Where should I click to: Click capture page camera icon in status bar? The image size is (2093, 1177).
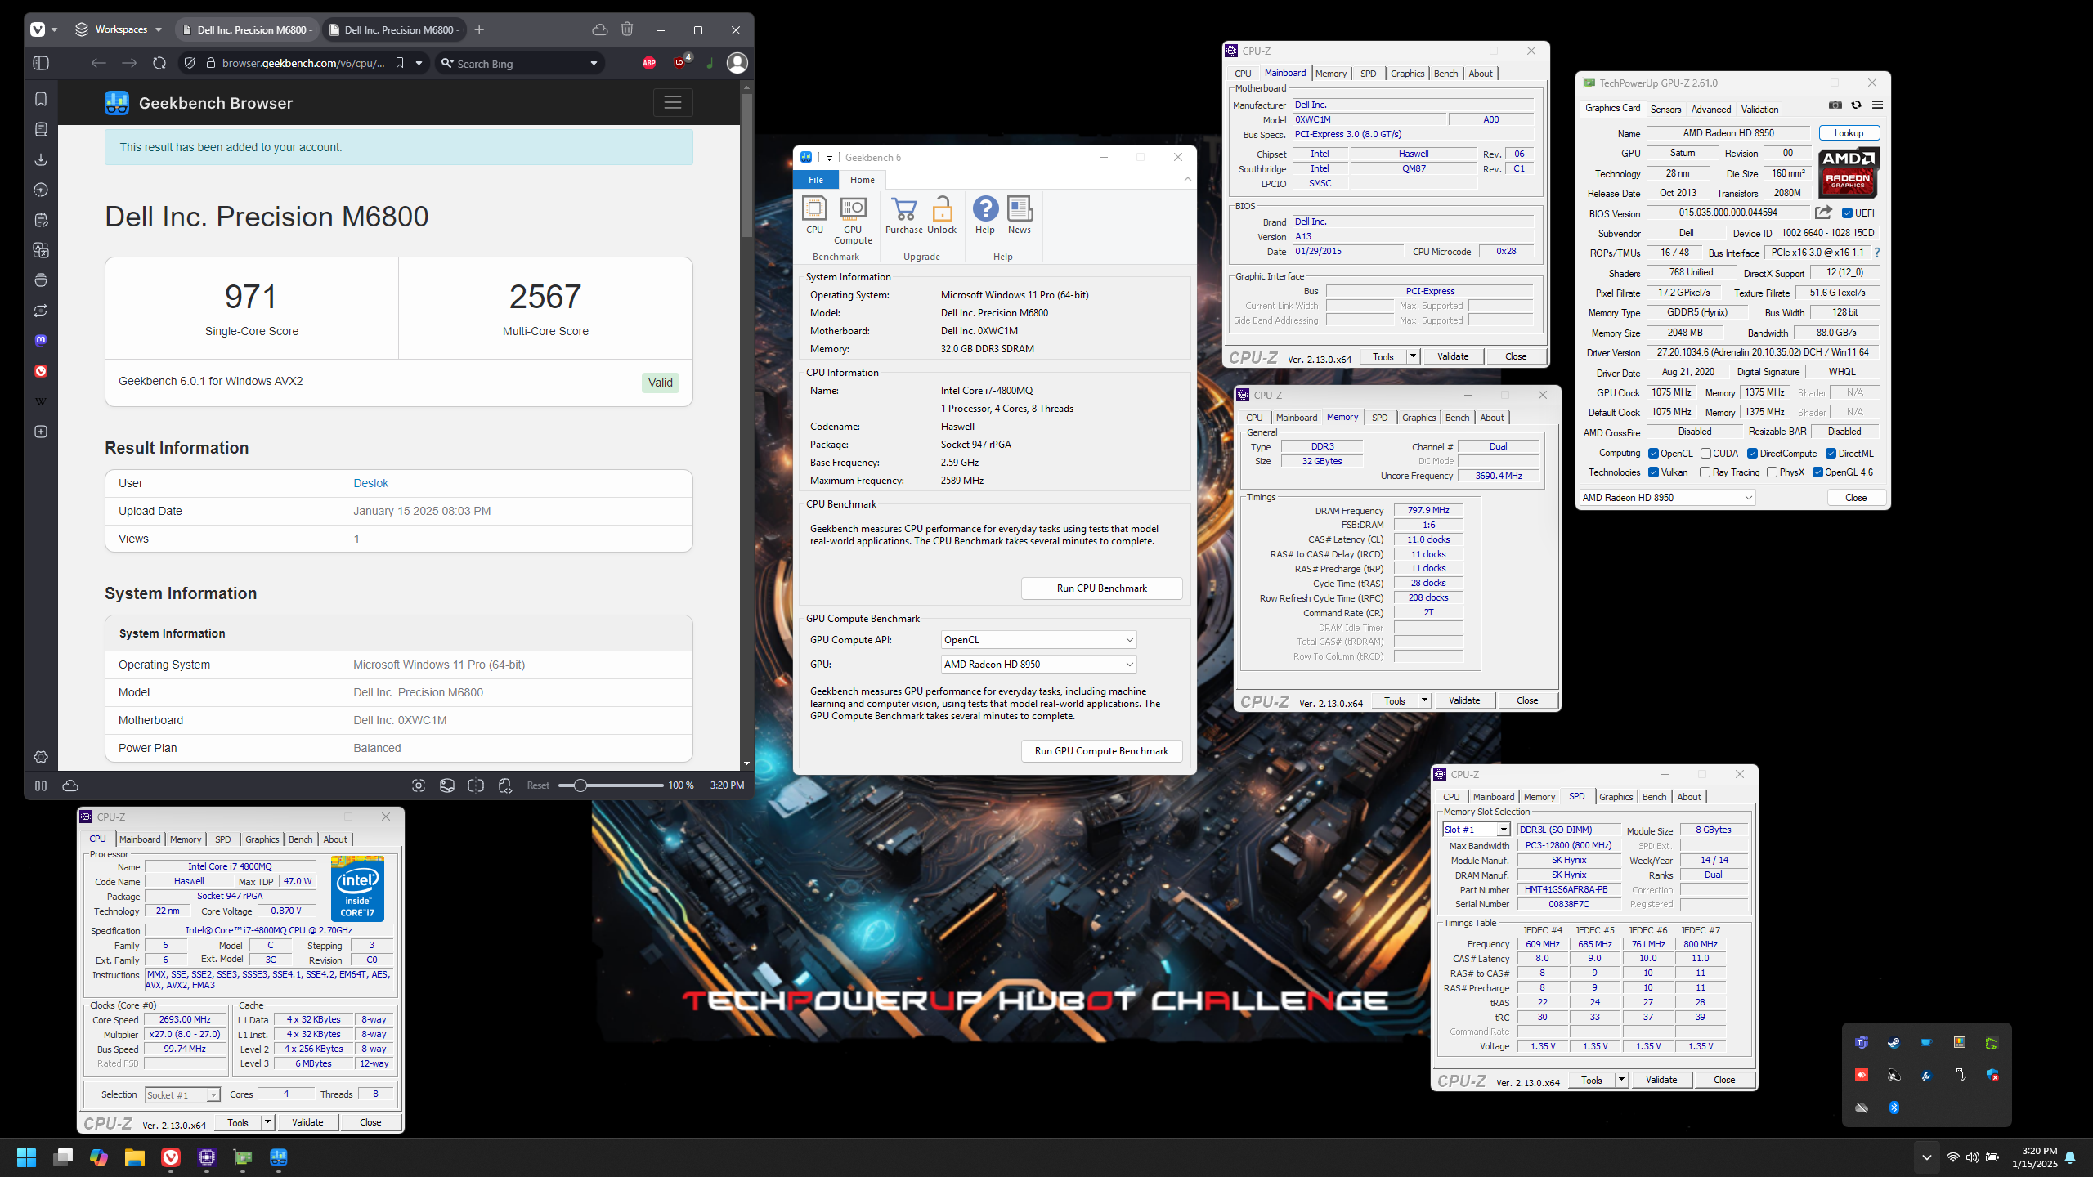(x=419, y=785)
